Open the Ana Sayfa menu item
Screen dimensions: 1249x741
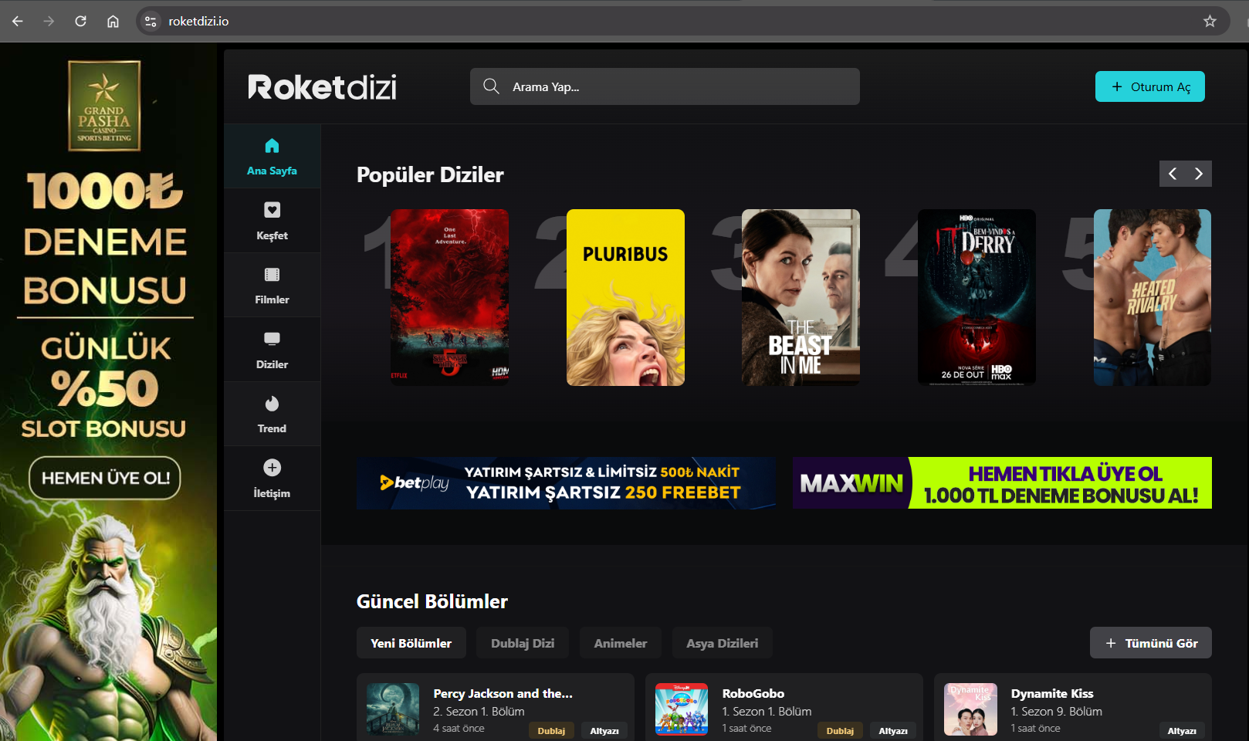click(272, 156)
